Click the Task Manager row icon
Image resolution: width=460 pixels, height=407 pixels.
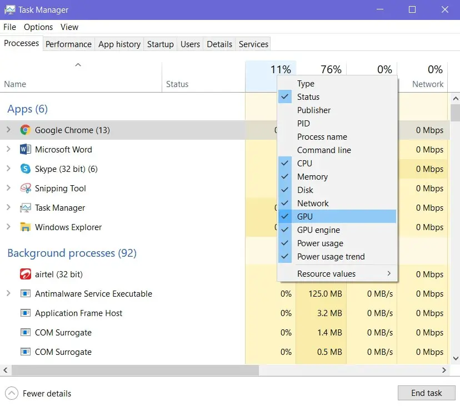pyautogui.click(x=26, y=208)
